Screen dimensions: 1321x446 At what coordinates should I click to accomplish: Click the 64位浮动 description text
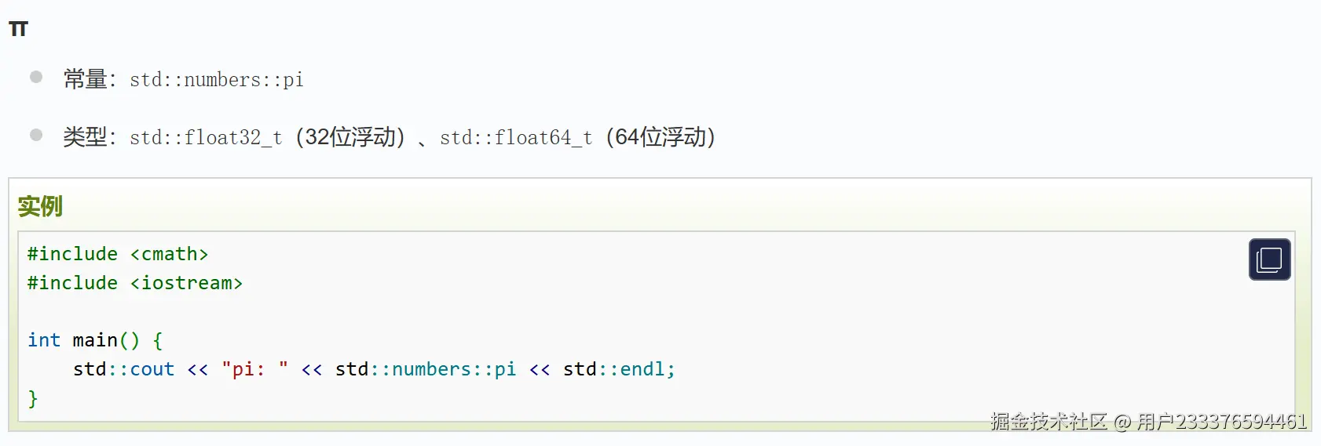pyautogui.click(x=660, y=137)
